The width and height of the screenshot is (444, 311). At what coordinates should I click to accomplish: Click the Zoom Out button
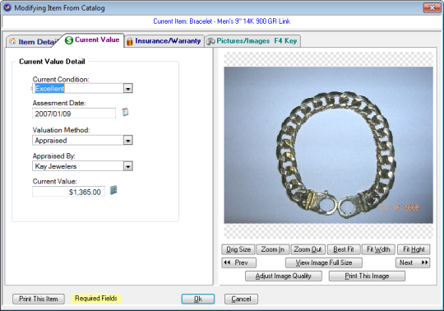pos(308,249)
